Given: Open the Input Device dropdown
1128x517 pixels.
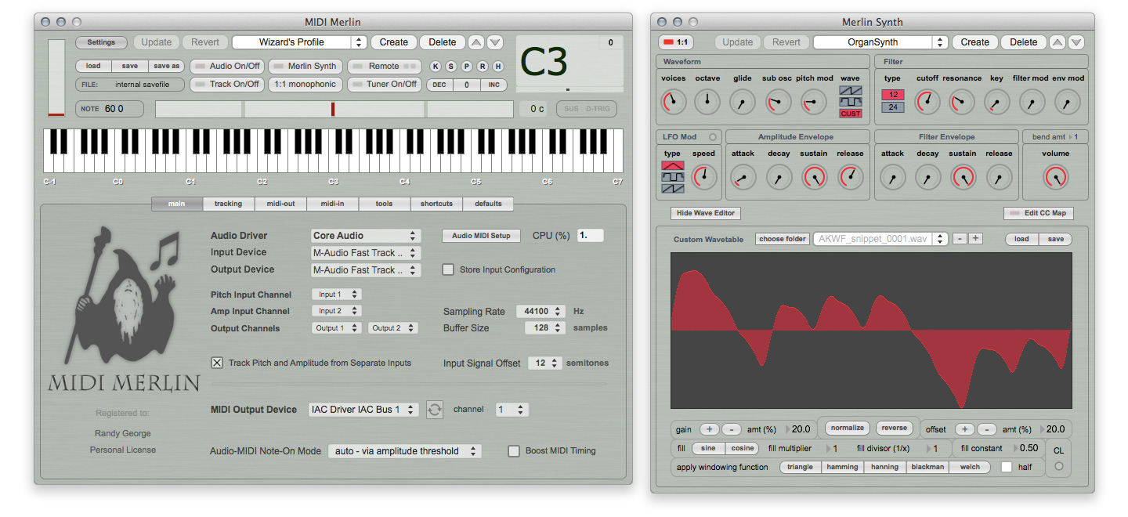Looking at the screenshot, I should 365,252.
